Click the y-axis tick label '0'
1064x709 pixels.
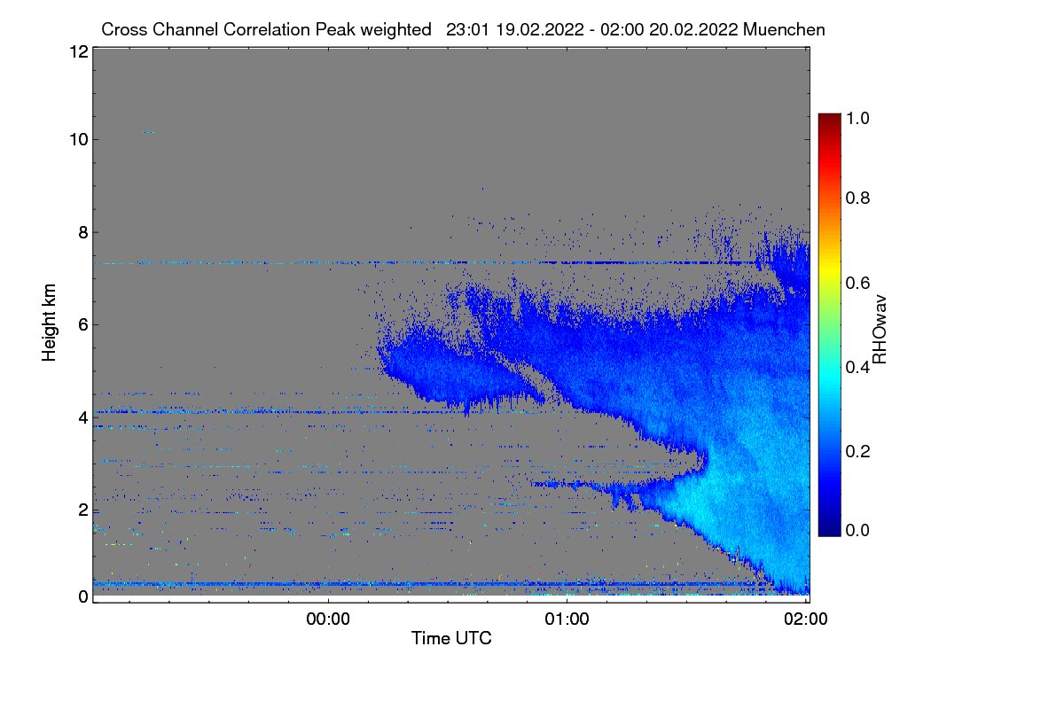click(83, 596)
